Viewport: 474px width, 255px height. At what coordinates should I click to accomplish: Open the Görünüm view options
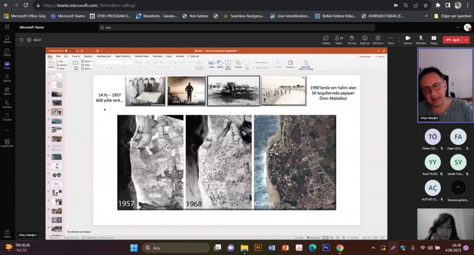tap(378, 39)
